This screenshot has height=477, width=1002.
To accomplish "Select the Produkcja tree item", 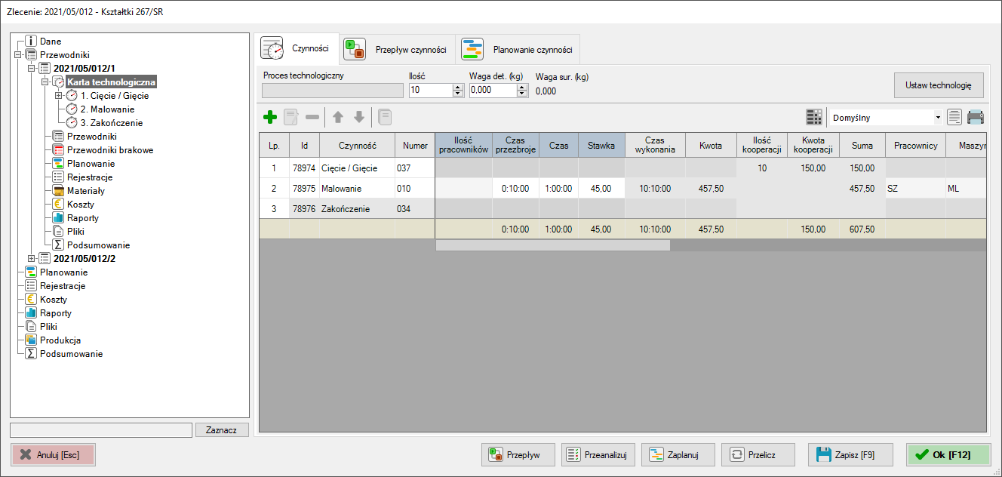I will coord(60,340).
